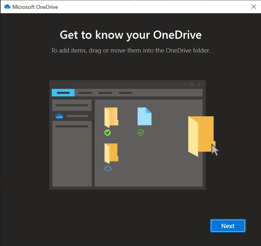Click the second tab in illustrated window
Viewport: 261px width, 246px height.
click(85, 93)
